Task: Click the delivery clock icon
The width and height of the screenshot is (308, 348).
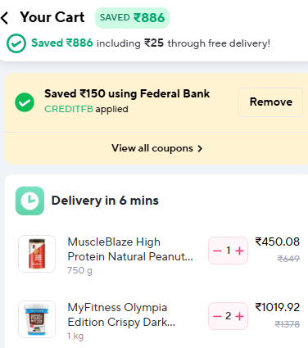Action: pyautogui.click(x=29, y=201)
